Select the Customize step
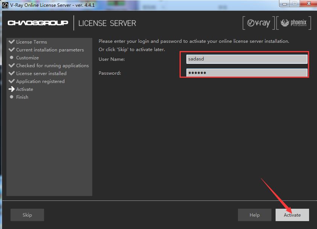This screenshot has height=229, width=317. pos(27,58)
